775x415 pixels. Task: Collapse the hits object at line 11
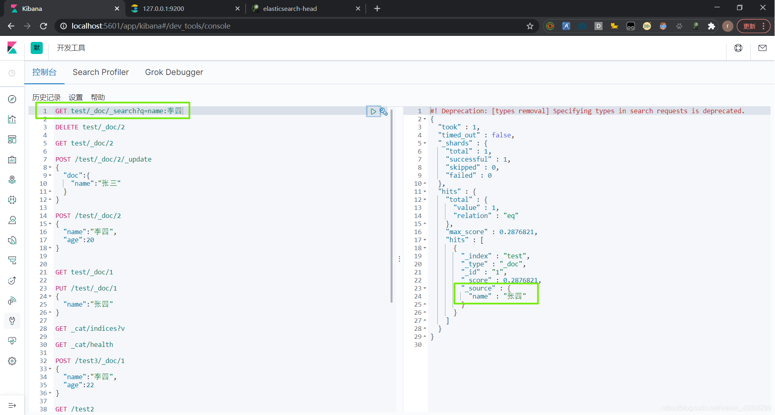pyautogui.click(x=425, y=192)
